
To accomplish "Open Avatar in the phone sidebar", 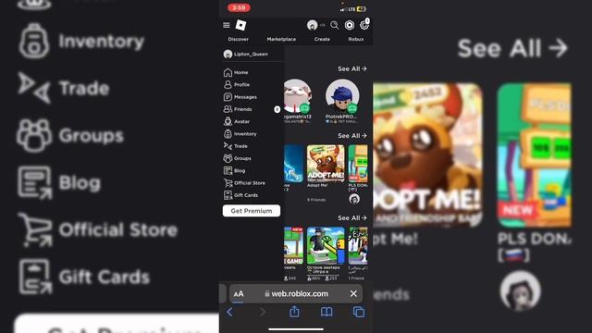I will coord(237,121).
